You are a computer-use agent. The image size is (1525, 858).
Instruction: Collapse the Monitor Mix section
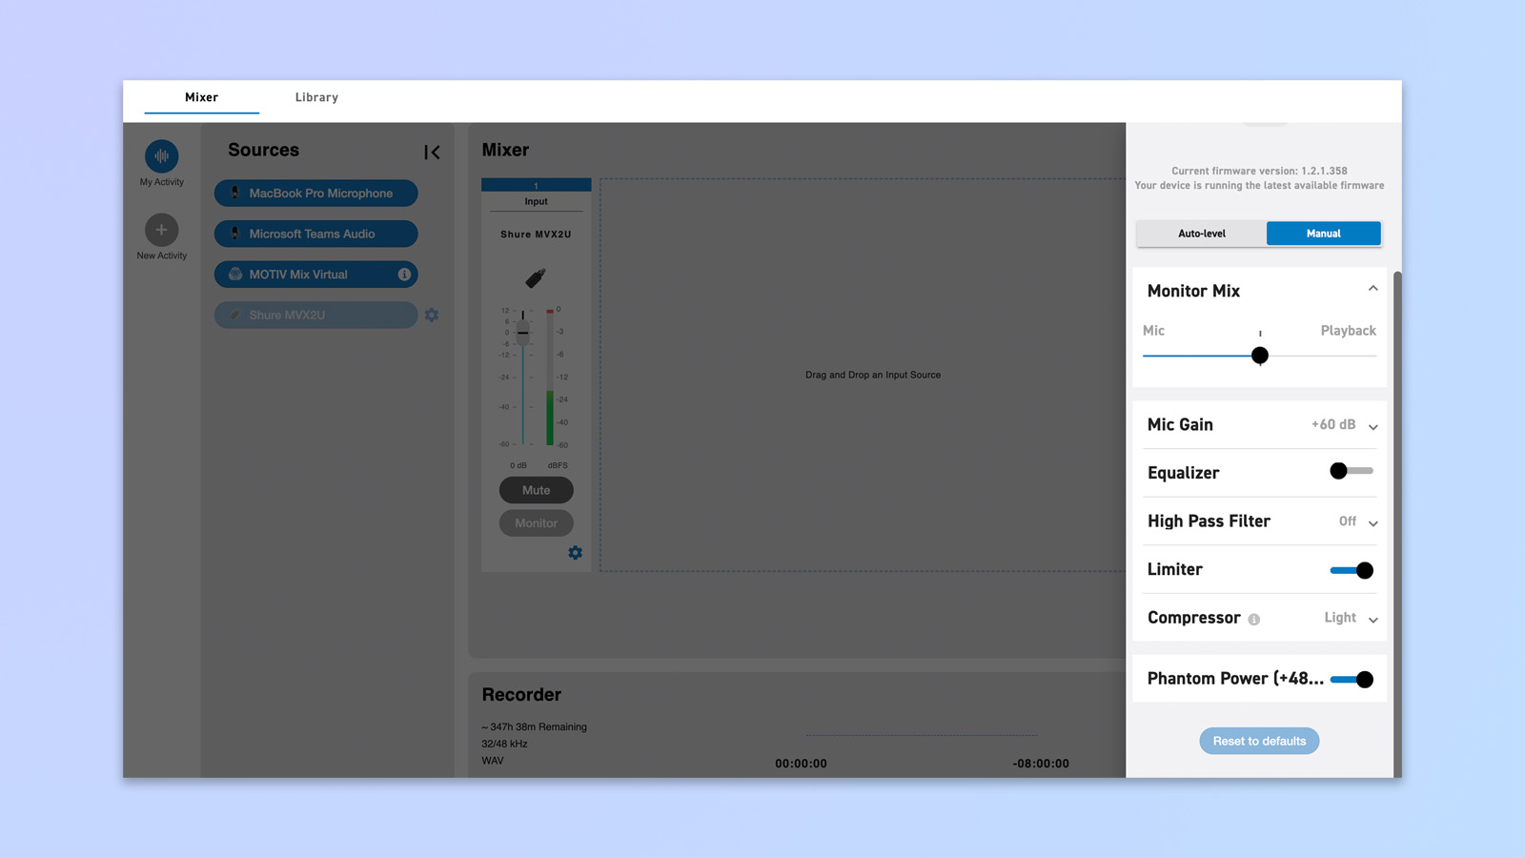click(x=1372, y=289)
